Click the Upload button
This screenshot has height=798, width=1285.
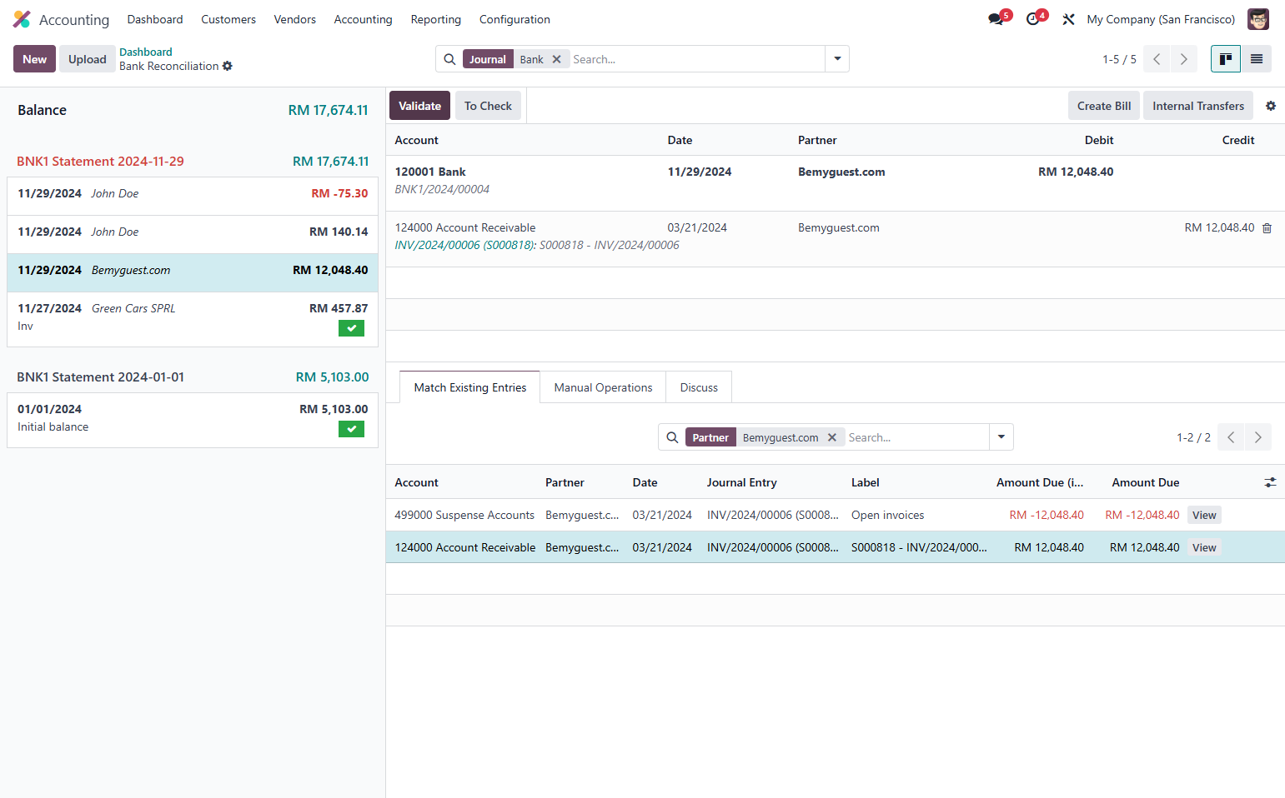(x=88, y=59)
